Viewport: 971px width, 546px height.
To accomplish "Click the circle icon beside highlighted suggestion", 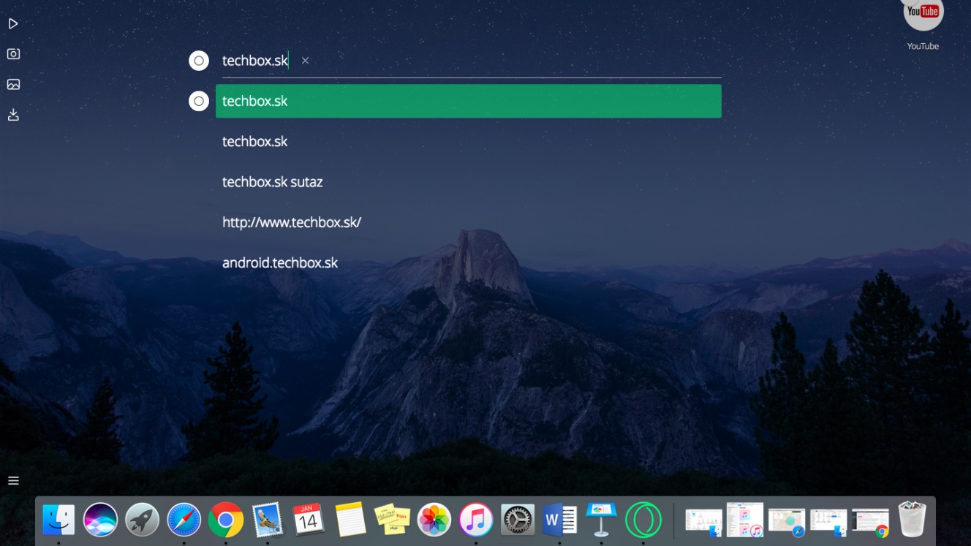I will [199, 101].
